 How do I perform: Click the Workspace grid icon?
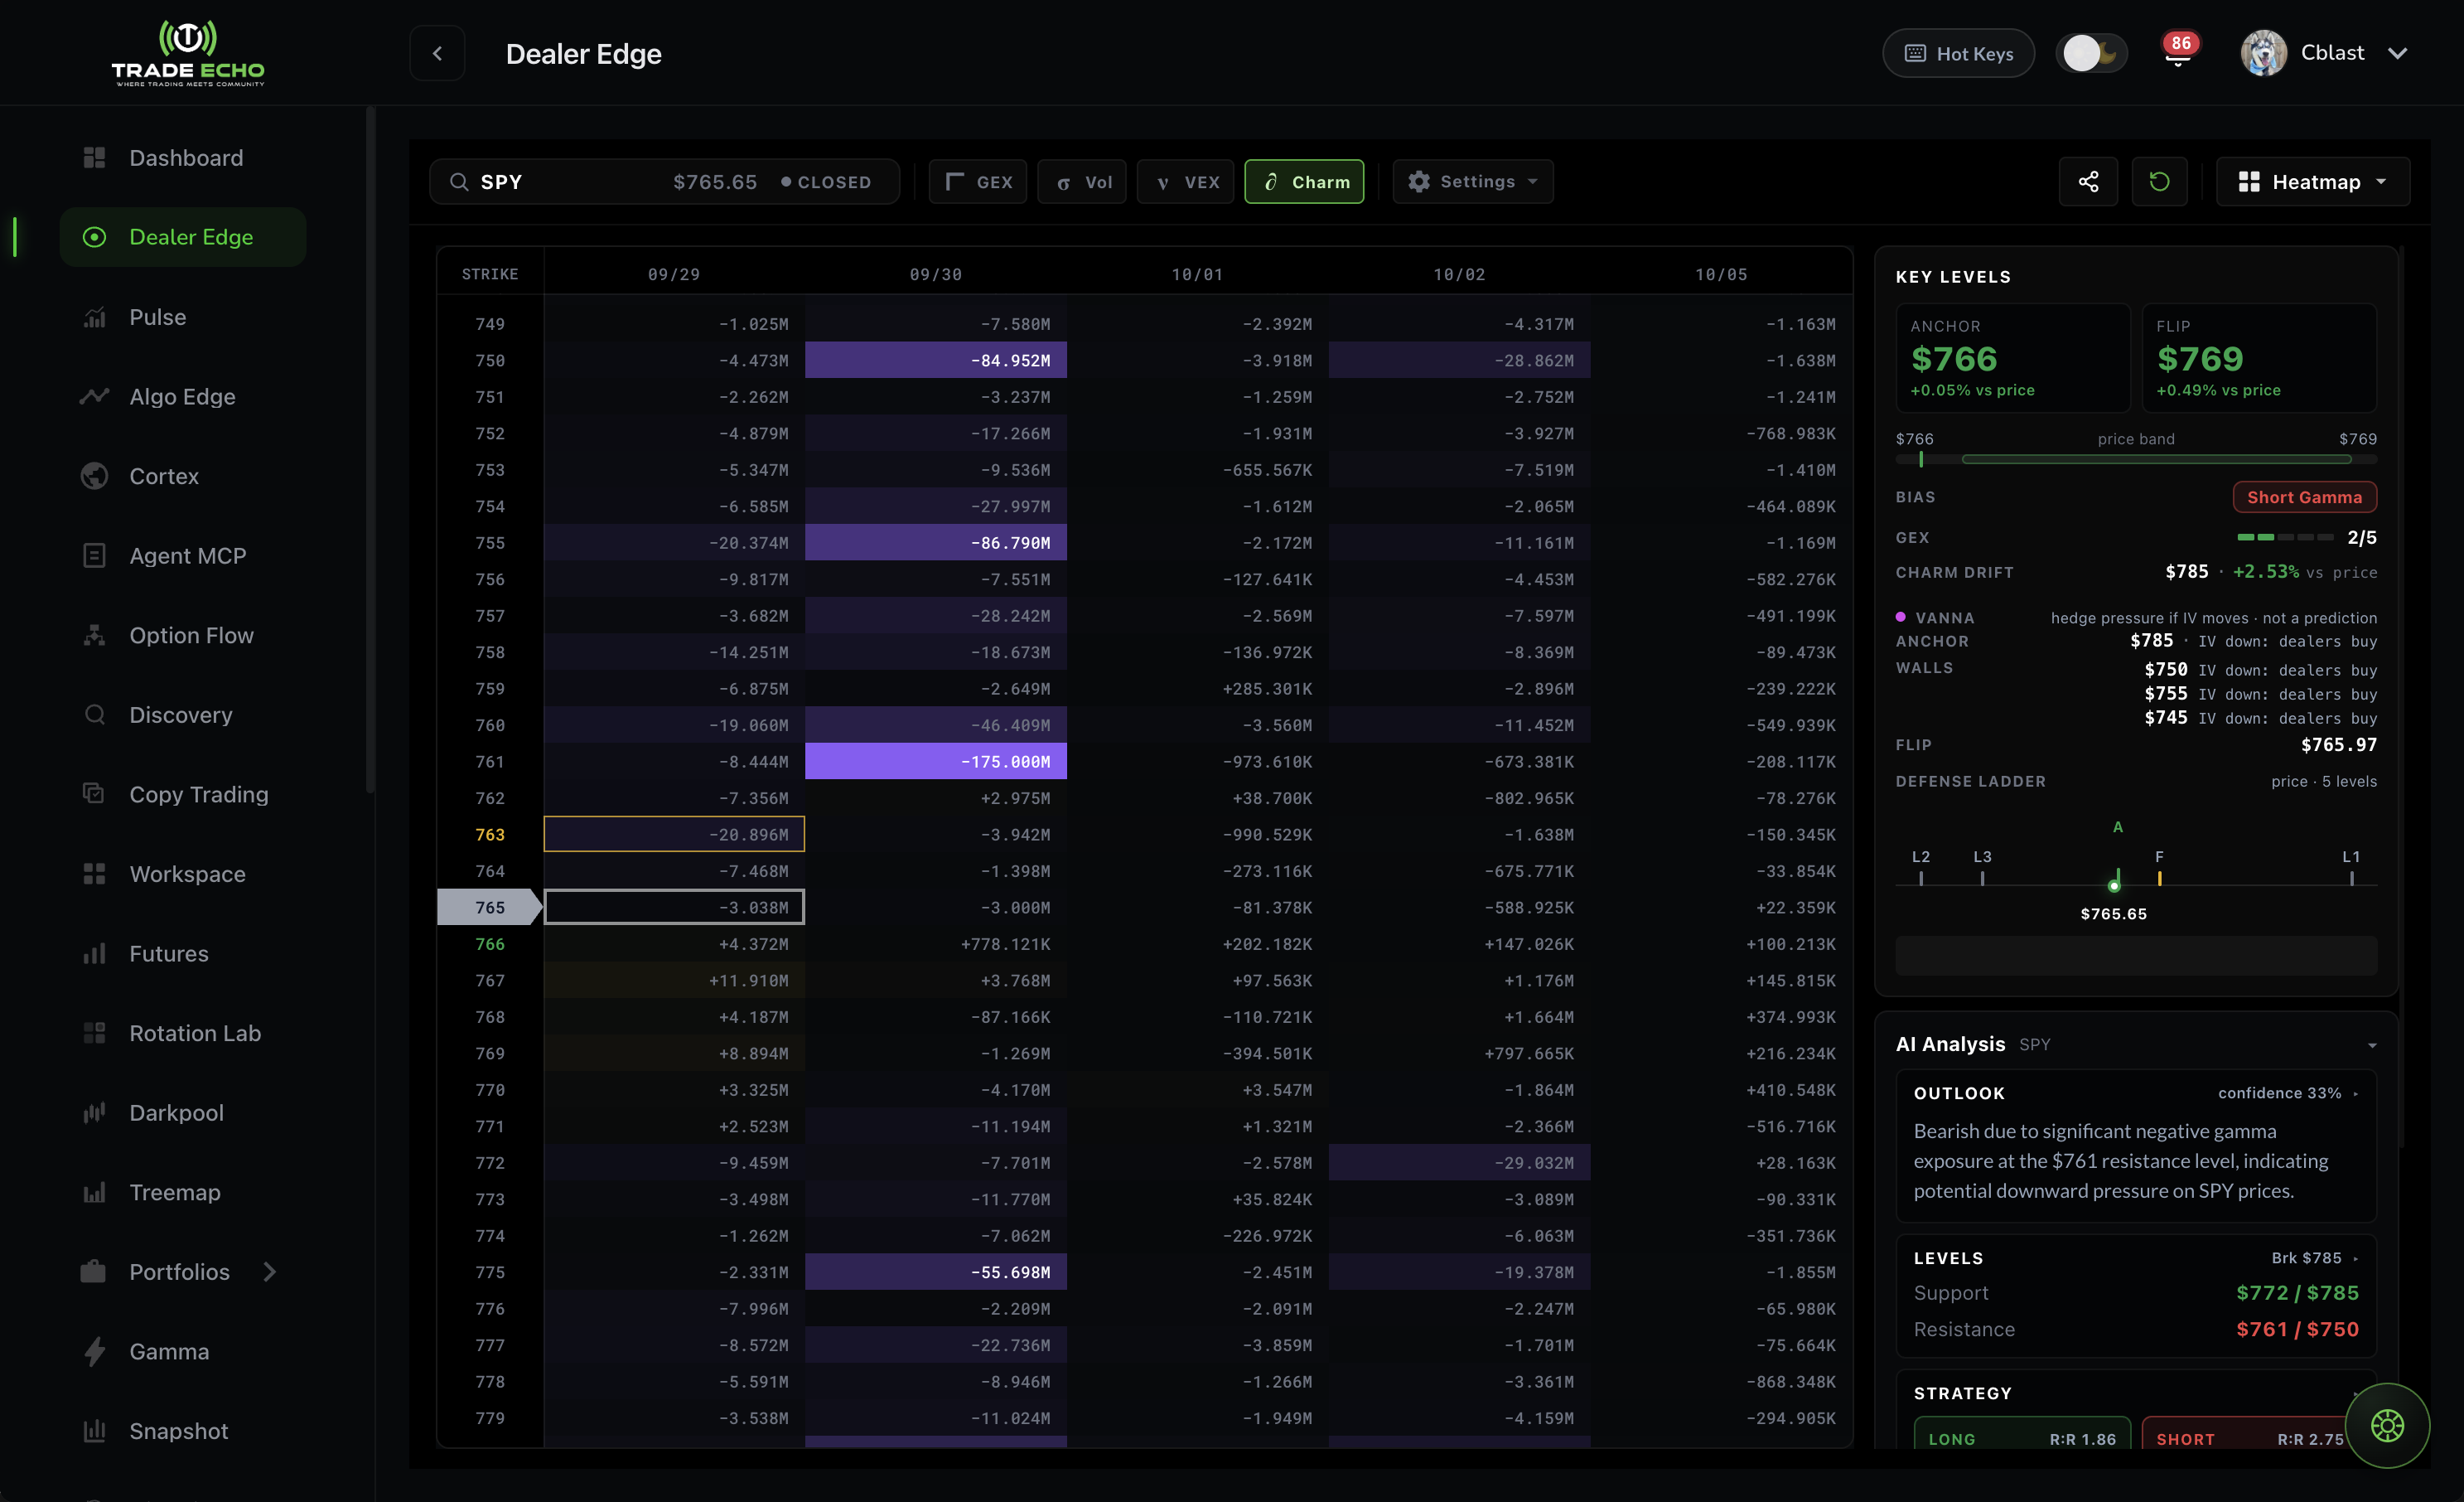click(x=94, y=874)
